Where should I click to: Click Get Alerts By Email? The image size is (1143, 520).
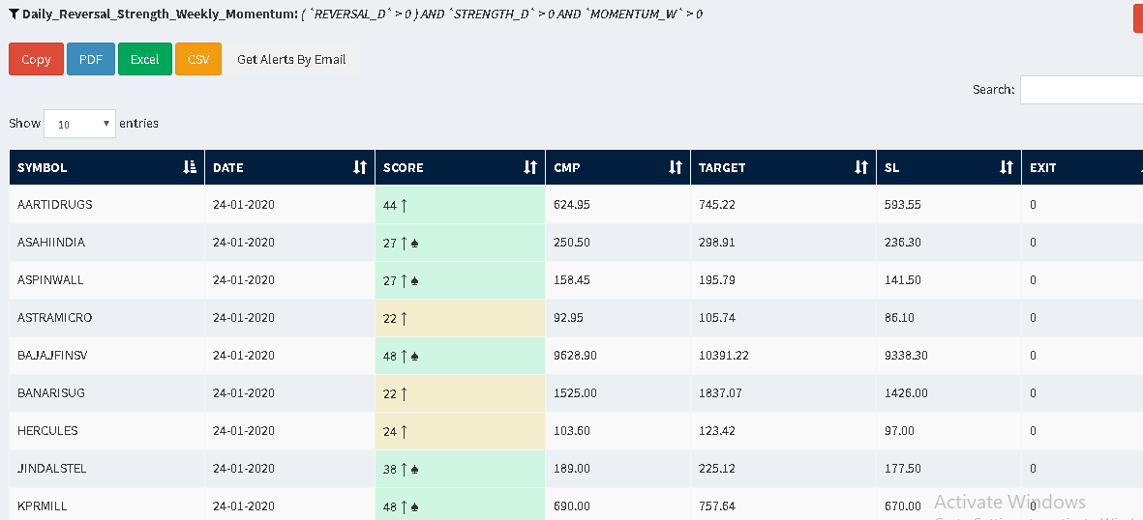coord(291,59)
